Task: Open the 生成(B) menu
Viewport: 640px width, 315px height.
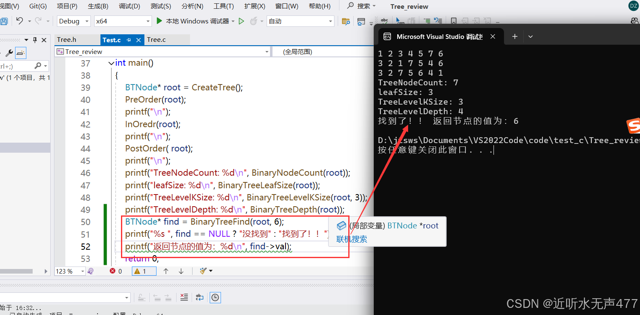Action: coord(98,6)
